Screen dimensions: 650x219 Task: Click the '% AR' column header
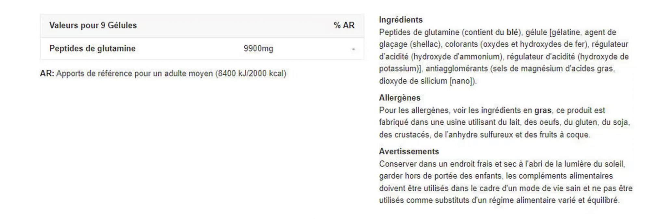(344, 25)
